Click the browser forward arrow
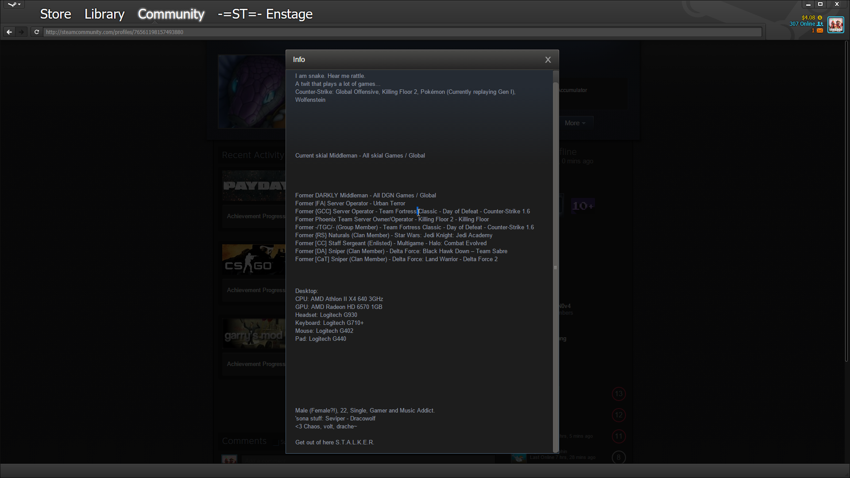Screen dimensions: 850x478 [21, 32]
